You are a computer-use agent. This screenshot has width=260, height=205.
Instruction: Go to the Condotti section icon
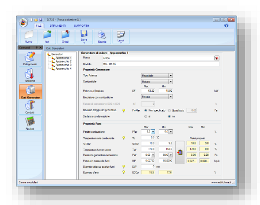tap(29, 106)
